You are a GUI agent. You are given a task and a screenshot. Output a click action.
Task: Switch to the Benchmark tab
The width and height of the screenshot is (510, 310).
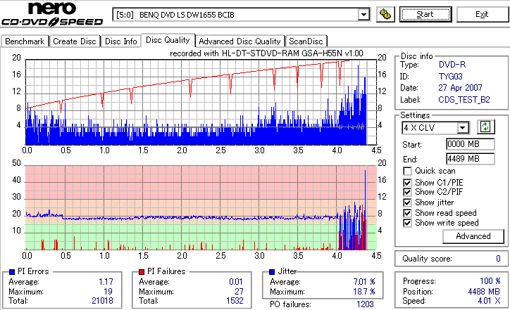[x=25, y=41]
